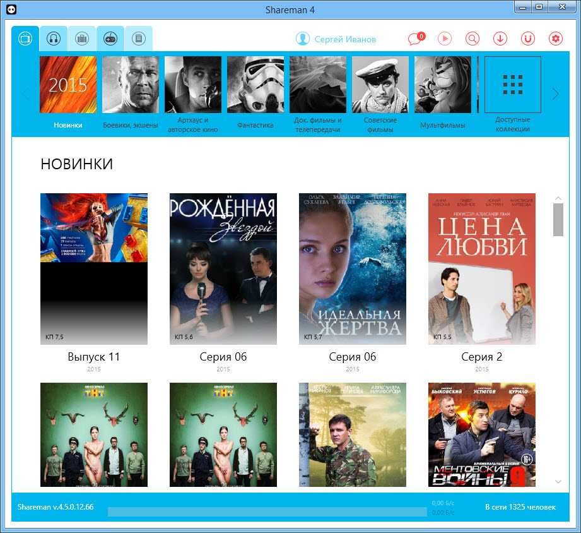
Task: Open Доступные коллекции grid tile
Action: [x=513, y=85]
